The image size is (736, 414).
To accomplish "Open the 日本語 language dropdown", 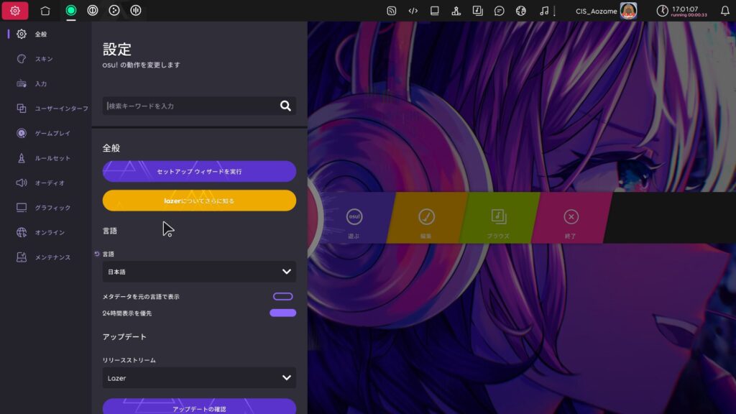I will (x=200, y=272).
